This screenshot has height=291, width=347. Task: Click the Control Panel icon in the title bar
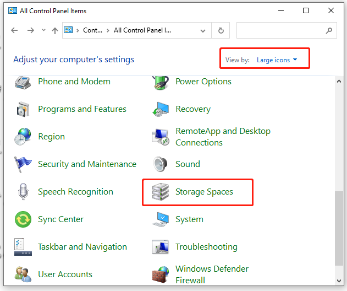point(13,10)
